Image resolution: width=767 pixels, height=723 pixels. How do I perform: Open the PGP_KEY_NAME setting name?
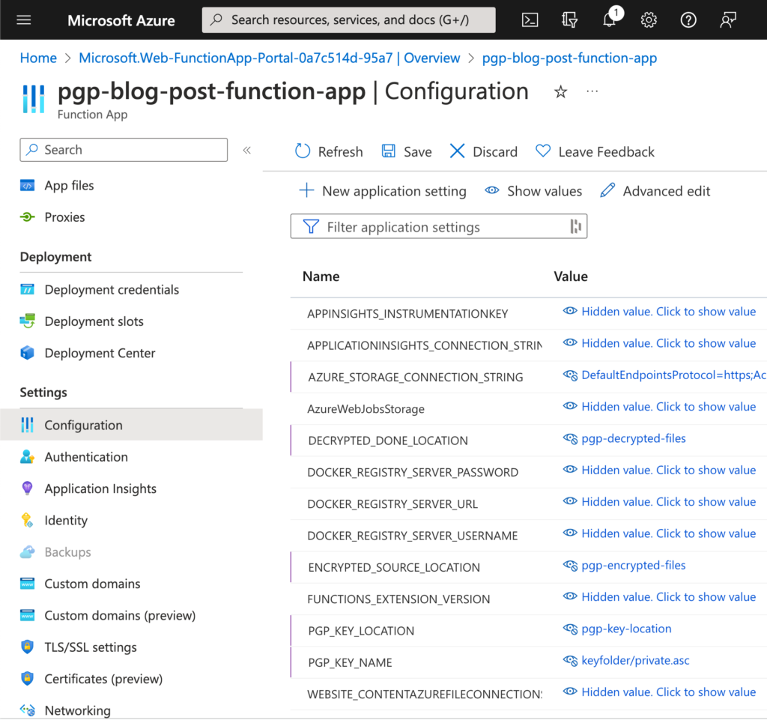click(x=350, y=662)
